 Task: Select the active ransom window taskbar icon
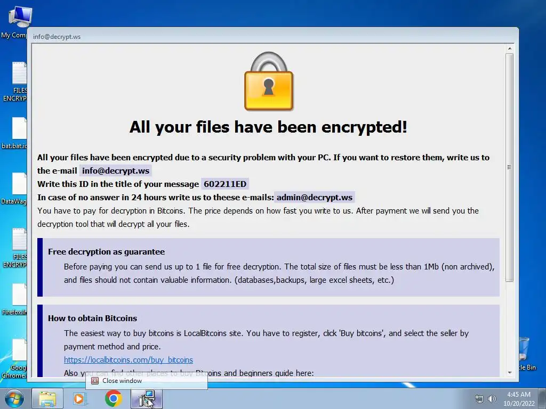tap(147, 398)
